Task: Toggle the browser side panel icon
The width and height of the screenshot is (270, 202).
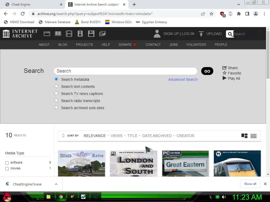Action: pyautogui.click(x=247, y=14)
